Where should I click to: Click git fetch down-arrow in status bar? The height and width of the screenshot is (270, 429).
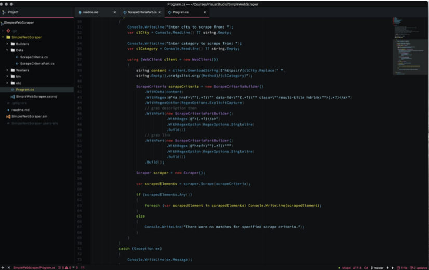[x=387, y=268]
